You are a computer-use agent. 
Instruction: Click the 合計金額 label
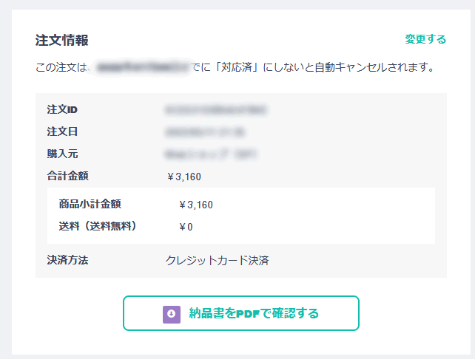coord(67,176)
